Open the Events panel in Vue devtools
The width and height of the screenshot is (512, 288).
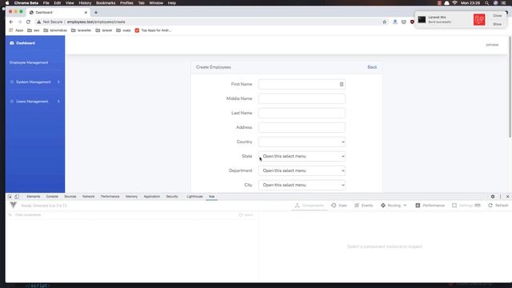click(x=363, y=206)
